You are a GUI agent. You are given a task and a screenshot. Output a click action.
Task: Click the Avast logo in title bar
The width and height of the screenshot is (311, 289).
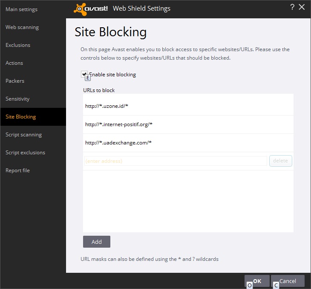coord(91,9)
